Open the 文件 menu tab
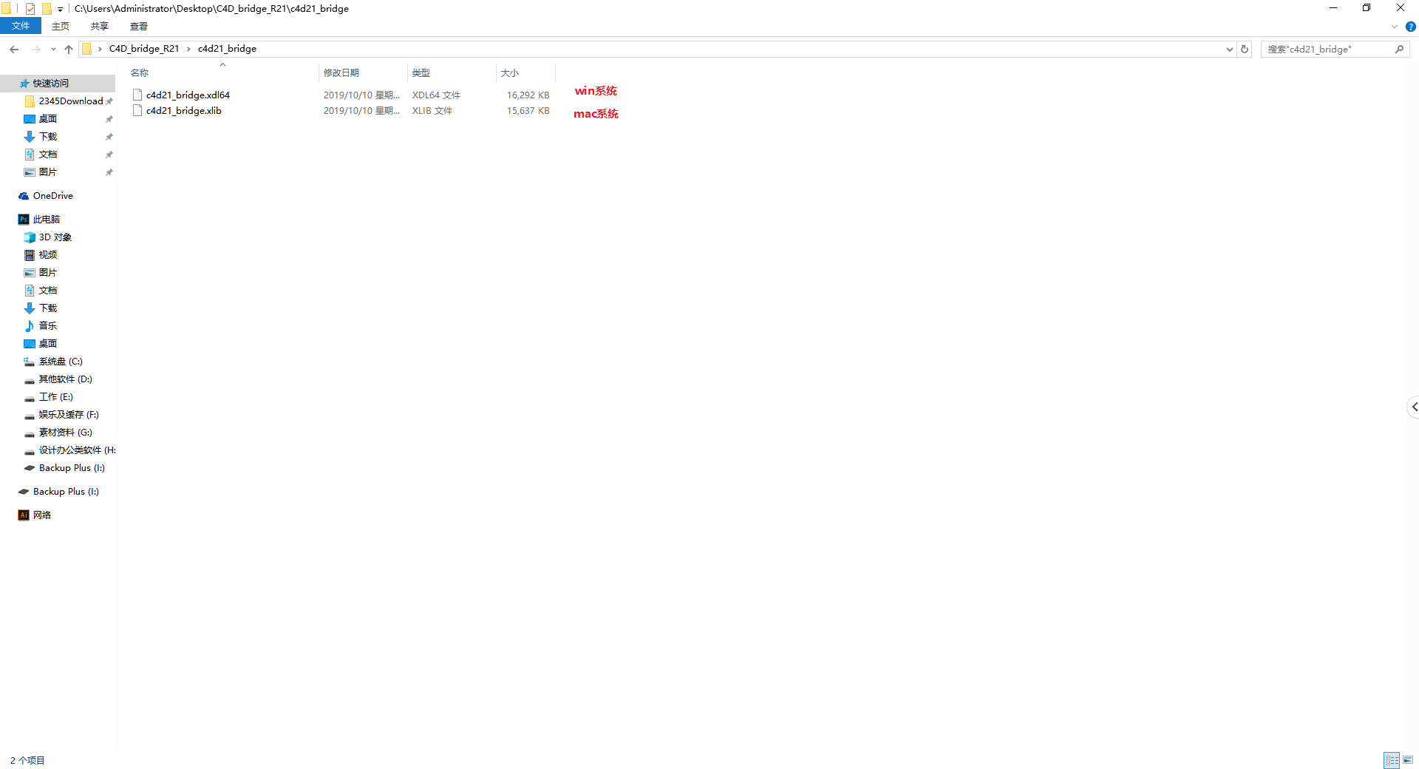 coord(21,26)
